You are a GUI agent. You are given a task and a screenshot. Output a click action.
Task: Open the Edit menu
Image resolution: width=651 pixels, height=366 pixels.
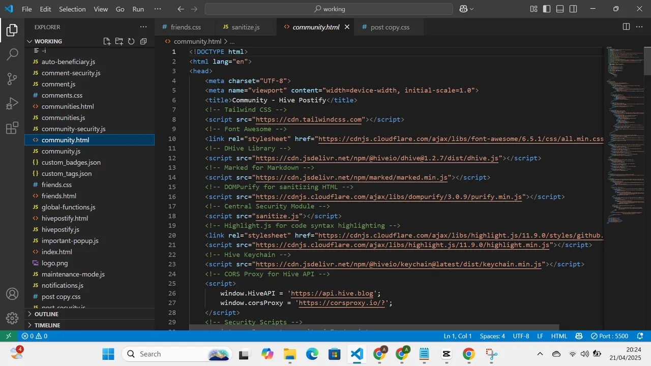(45, 9)
